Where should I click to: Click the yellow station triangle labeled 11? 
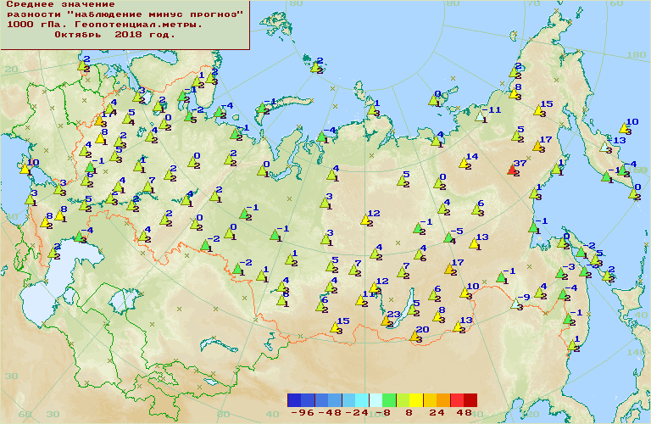(x=360, y=300)
